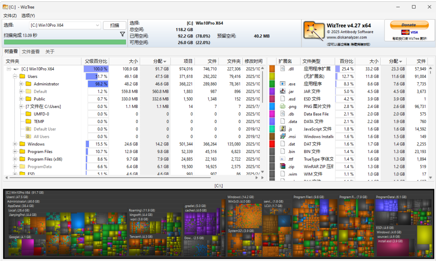This screenshot has height=261, width=436.
Task: Click the WizTree magic wand logo
Action: (313, 31)
